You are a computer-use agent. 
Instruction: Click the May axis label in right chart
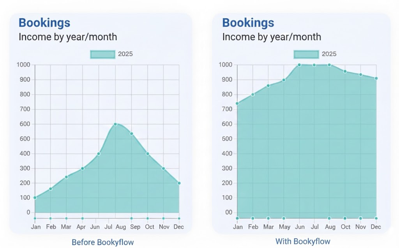pos(284,227)
